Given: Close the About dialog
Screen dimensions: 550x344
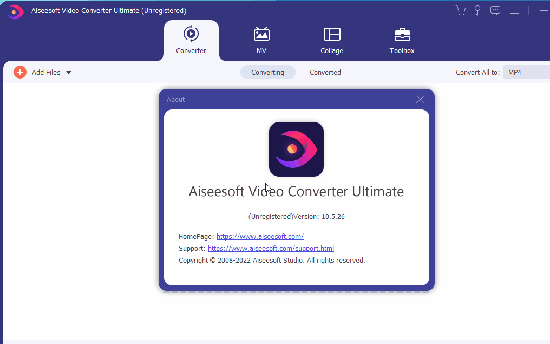Looking at the screenshot, I should 420,99.
